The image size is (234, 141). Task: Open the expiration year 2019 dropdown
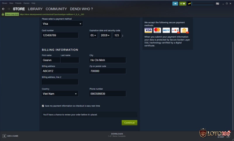(105, 35)
